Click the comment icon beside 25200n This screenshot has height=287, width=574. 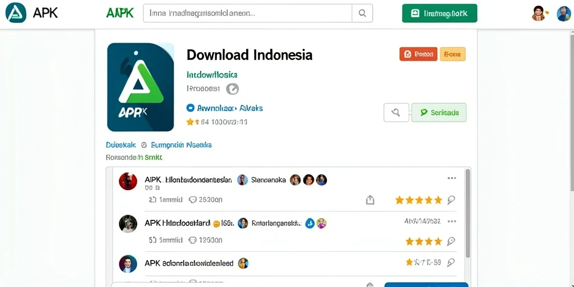coord(193,200)
